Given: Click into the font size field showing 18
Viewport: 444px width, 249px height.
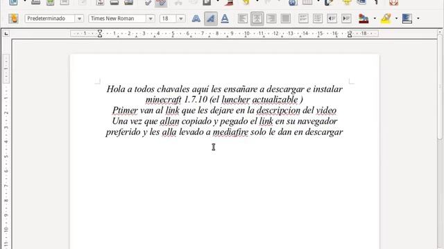Looking at the screenshot, I should [x=168, y=19].
